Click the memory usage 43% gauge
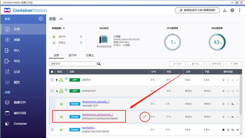This screenshot has height=138, width=245. point(217,42)
